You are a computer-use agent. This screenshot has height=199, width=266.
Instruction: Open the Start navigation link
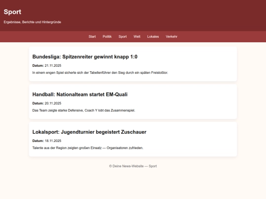(92, 36)
